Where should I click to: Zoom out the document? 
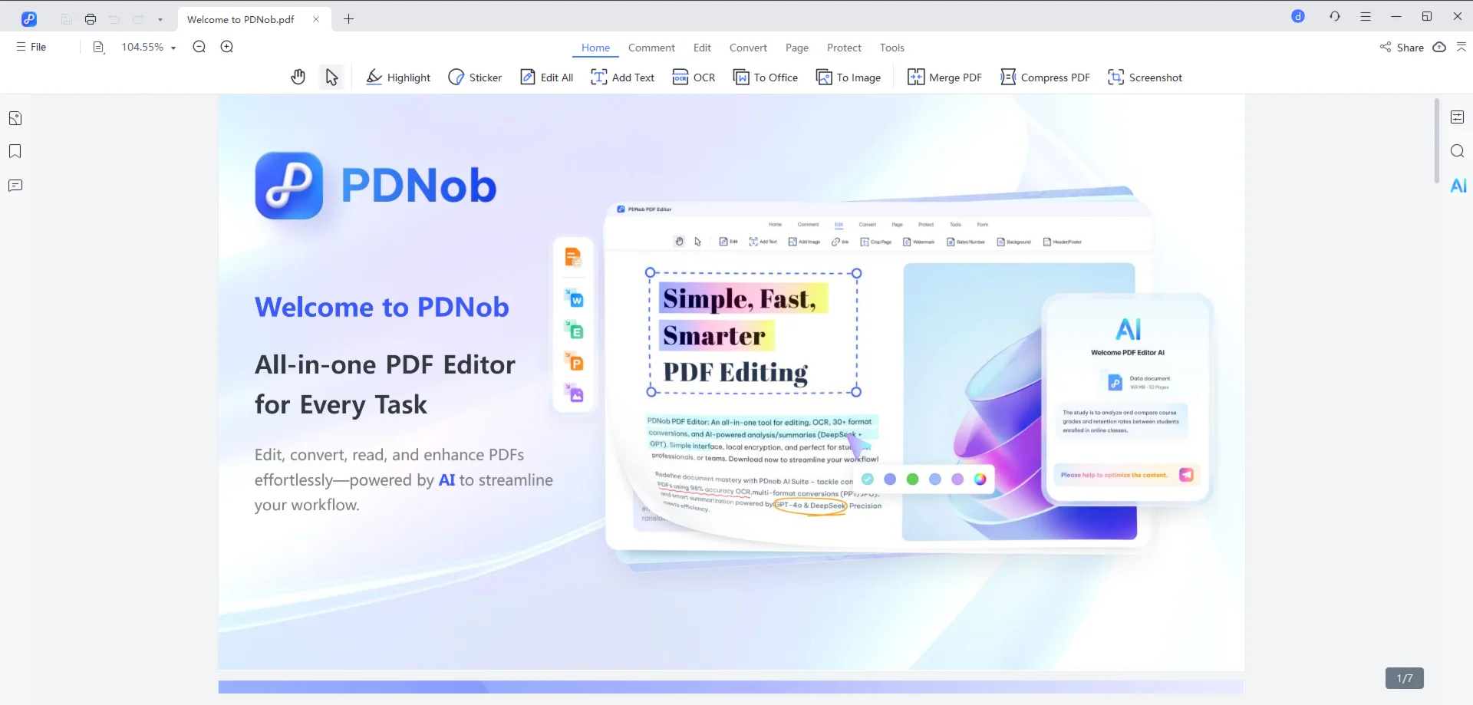[x=199, y=47]
